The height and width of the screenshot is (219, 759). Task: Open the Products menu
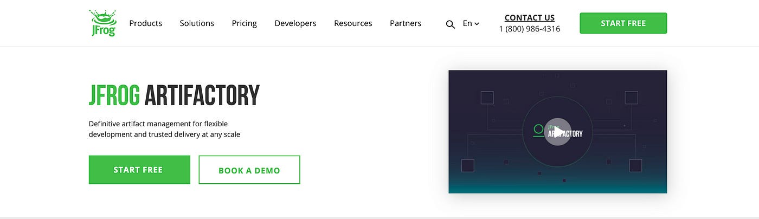[x=146, y=23]
